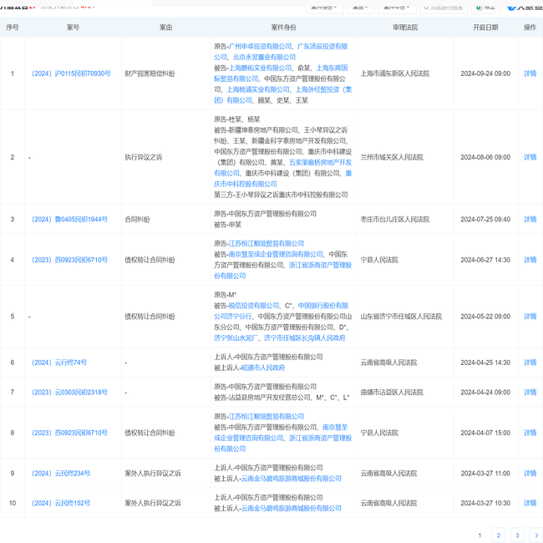This screenshot has width=543, height=543.
Task: View 详情 for the 2024-03-27 11:00 hearing
Action: click(x=530, y=474)
